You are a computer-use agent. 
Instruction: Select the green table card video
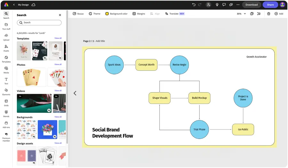tap(34, 103)
